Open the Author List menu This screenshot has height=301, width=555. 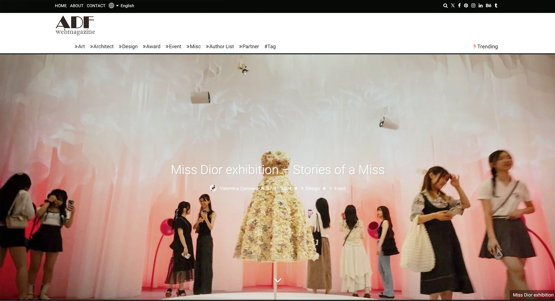point(220,46)
